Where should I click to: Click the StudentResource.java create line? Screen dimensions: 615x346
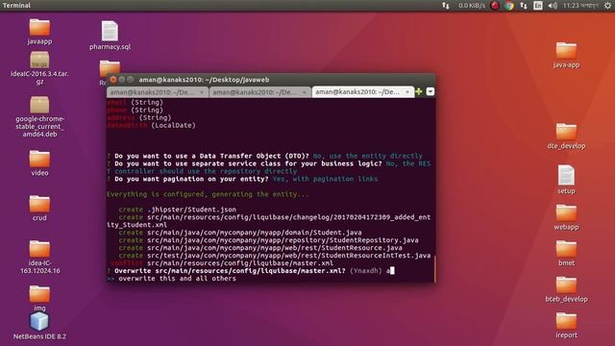point(260,248)
